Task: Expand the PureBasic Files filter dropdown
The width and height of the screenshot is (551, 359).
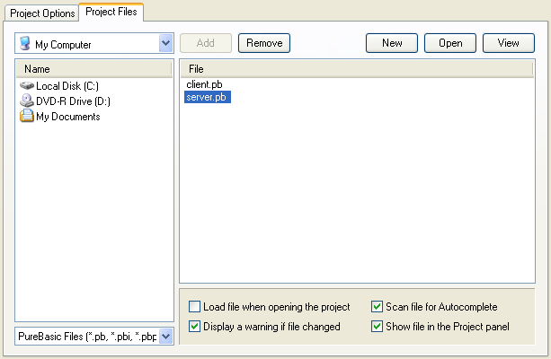Action: tap(165, 337)
